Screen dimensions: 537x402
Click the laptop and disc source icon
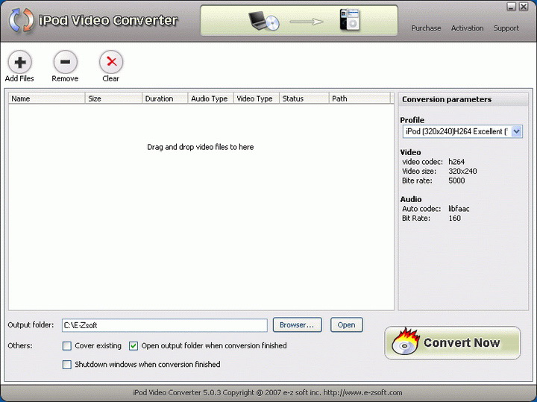[264, 21]
